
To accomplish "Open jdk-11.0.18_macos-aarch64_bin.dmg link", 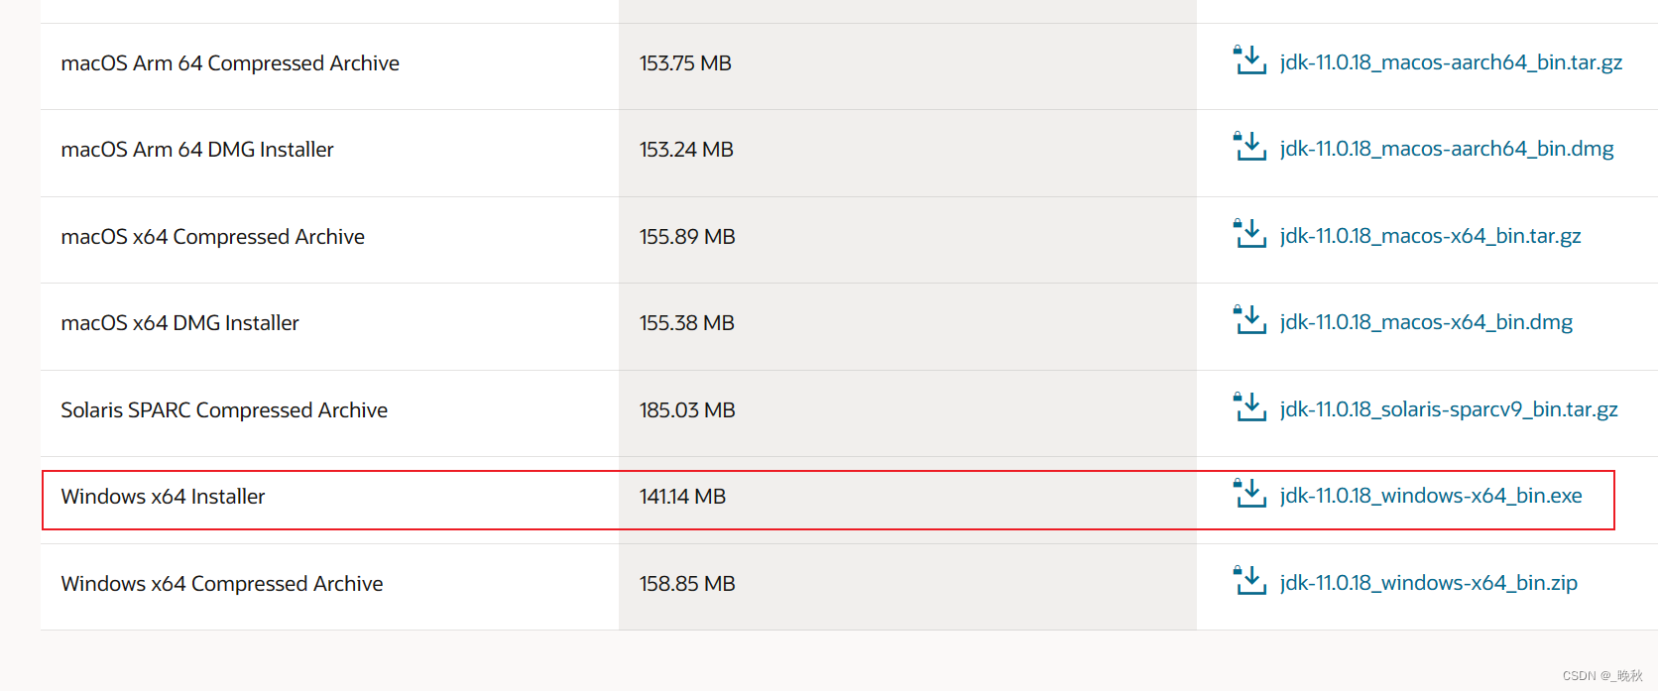I will [1447, 149].
